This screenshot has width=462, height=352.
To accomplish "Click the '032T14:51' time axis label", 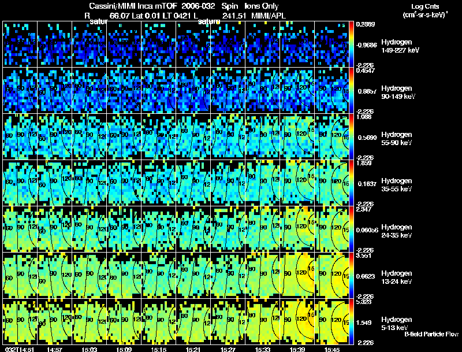I will pyautogui.click(x=20, y=350).
